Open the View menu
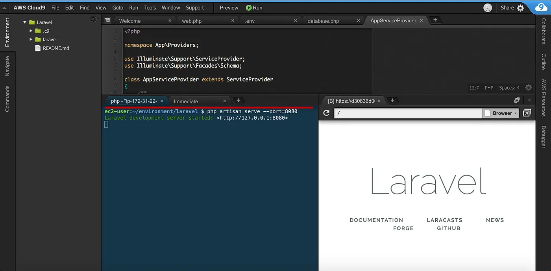The height and width of the screenshot is (271, 551). coord(101,8)
